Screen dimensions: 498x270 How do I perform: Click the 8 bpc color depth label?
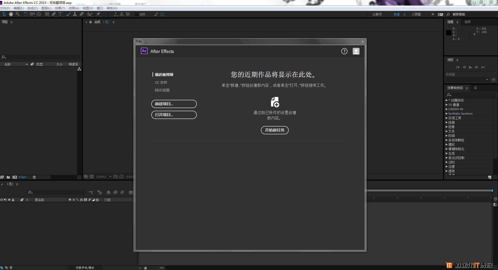tap(23, 177)
